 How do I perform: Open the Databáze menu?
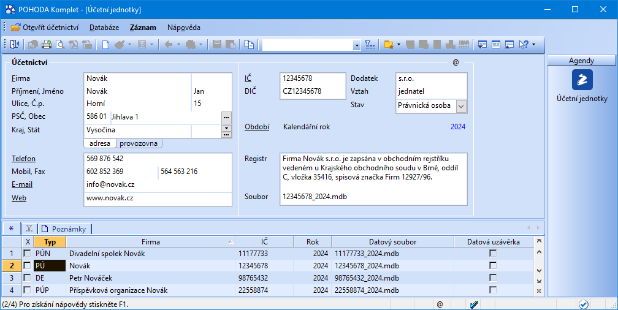[x=104, y=28]
